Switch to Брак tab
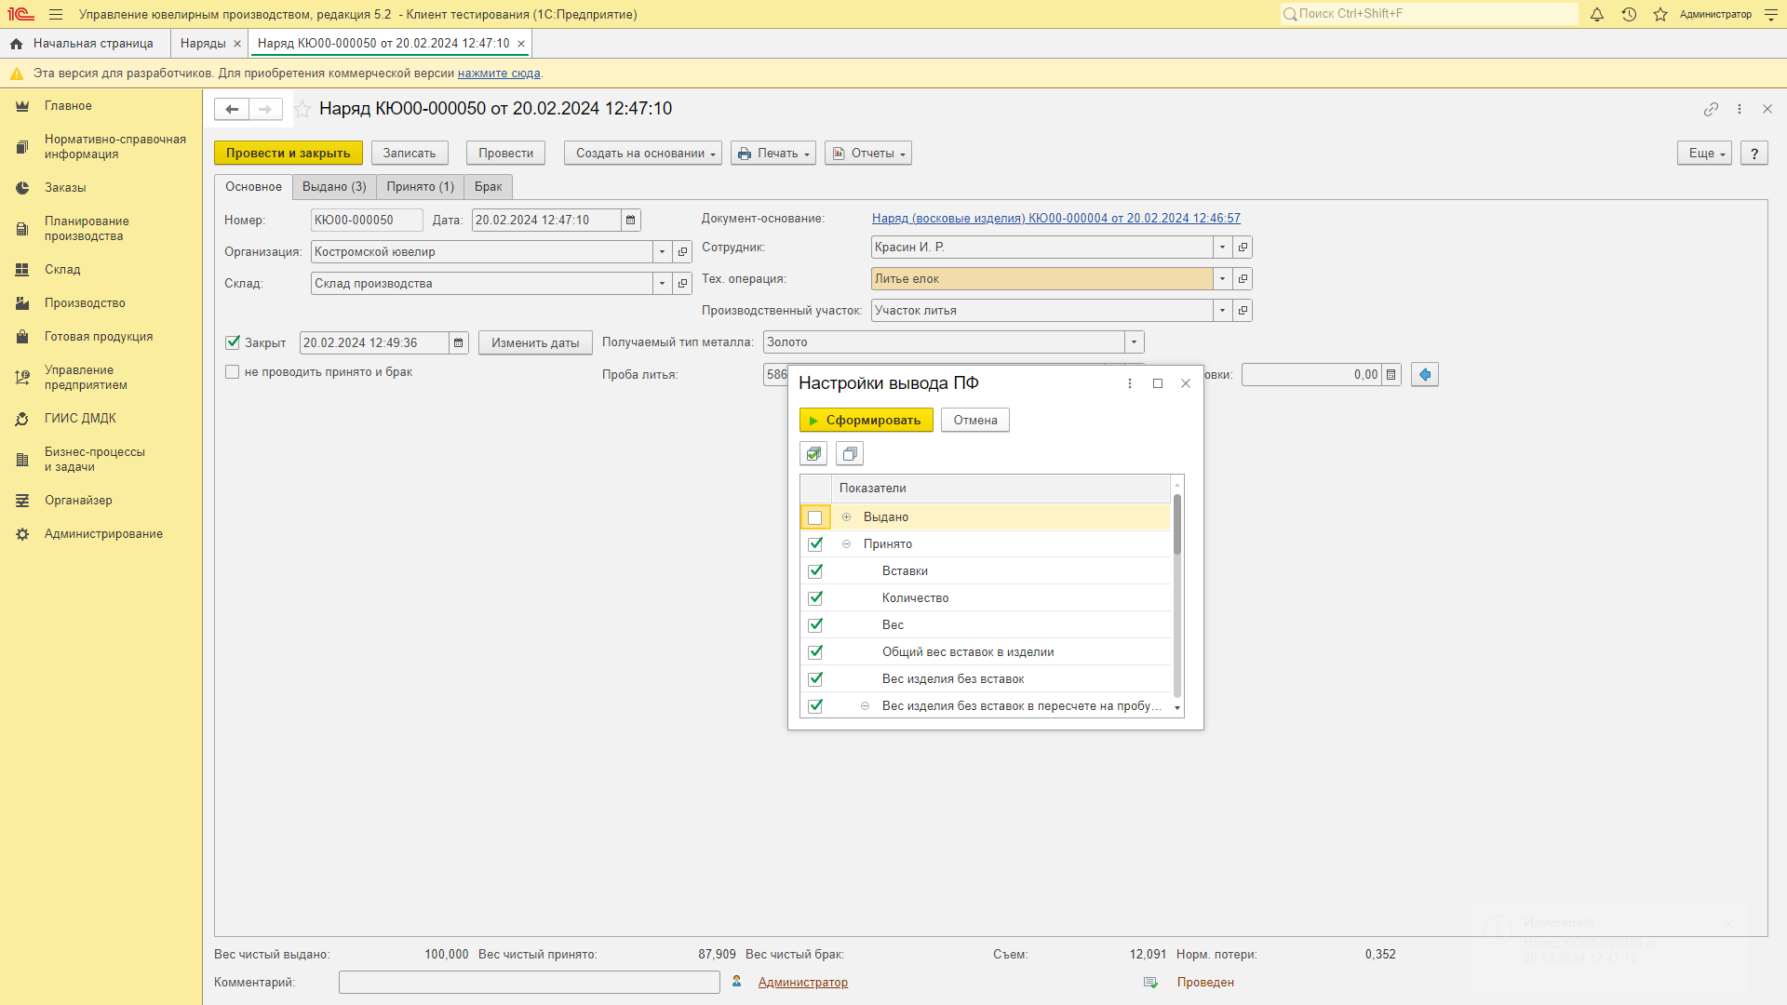 488,187
